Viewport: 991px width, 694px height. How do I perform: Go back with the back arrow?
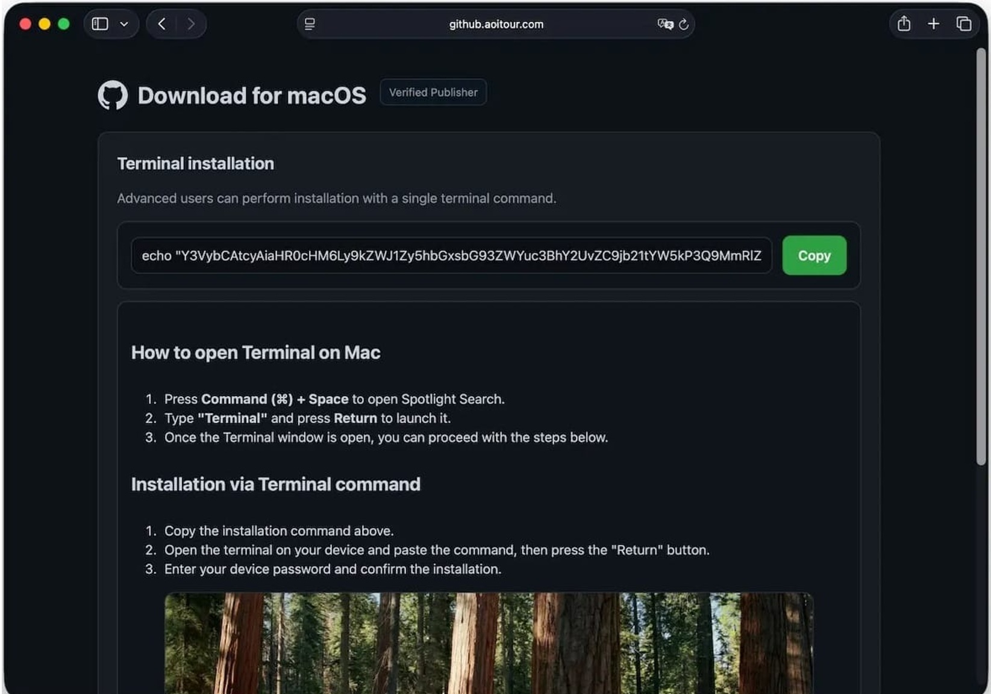point(161,24)
